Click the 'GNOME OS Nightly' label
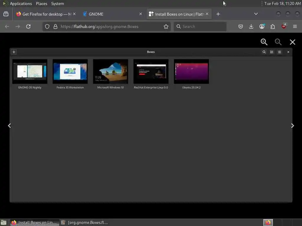302x226 pixels. point(30,87)
